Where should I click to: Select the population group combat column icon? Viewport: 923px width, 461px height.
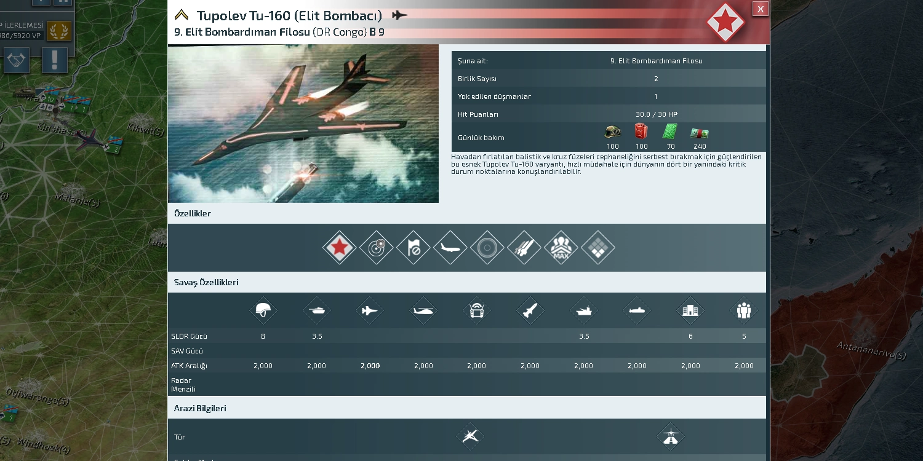744,311
